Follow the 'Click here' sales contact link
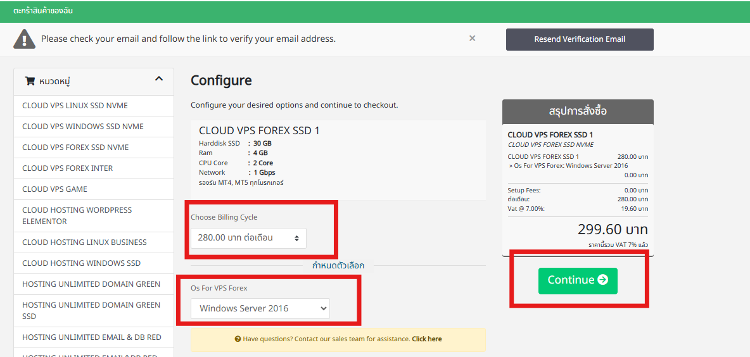750x357 pixels. coord(427,339)
